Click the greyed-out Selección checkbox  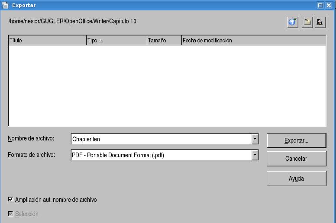[x=11, y=214]
